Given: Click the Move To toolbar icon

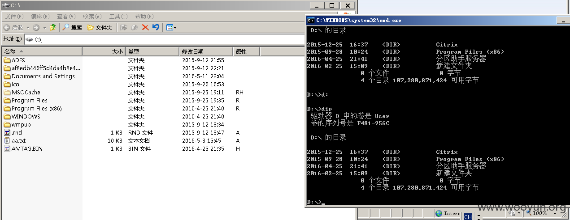Looking at the screenshot, I should click(x=124, y=27).
